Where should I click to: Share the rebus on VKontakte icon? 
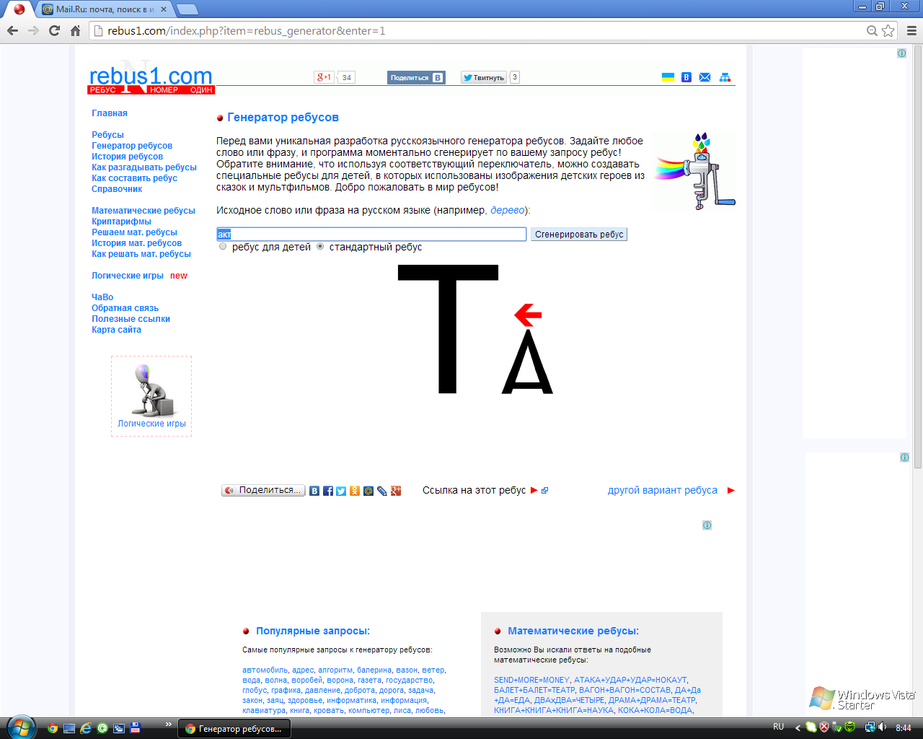coord(314,491)
